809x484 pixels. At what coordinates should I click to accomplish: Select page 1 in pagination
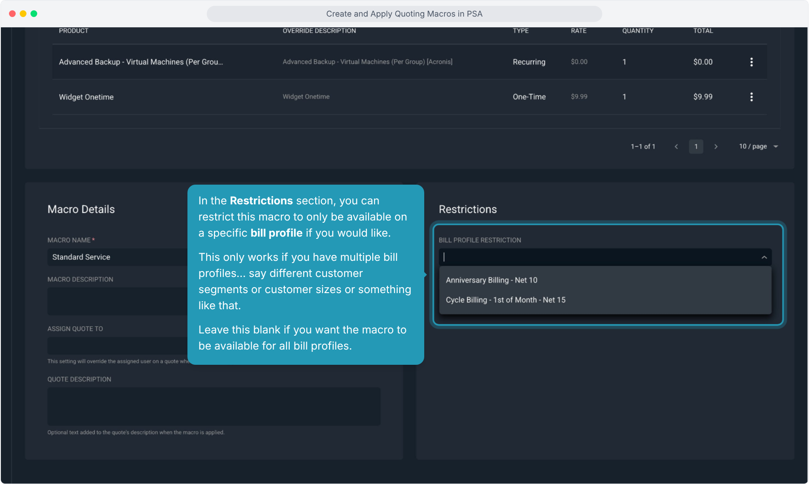coord(696,147)
